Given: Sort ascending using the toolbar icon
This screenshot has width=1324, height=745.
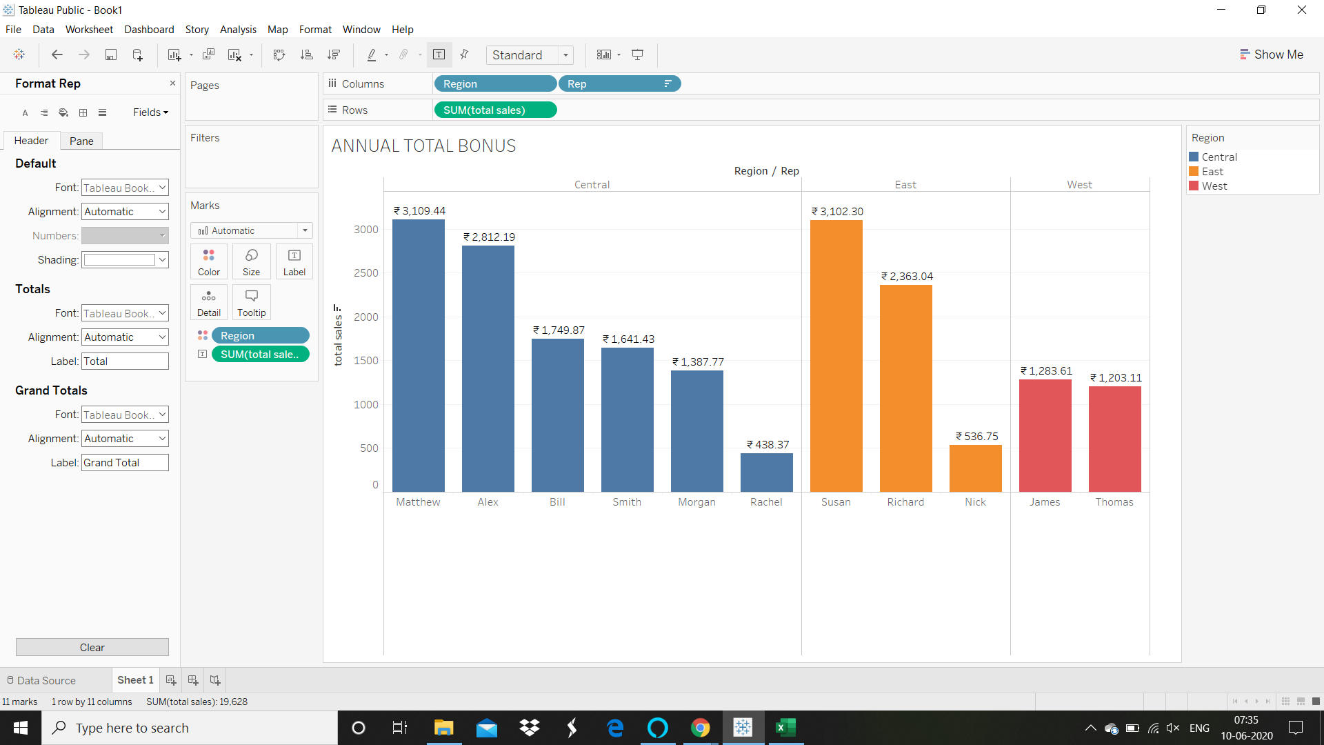Looking at the screenshot, I should point(307,54).
